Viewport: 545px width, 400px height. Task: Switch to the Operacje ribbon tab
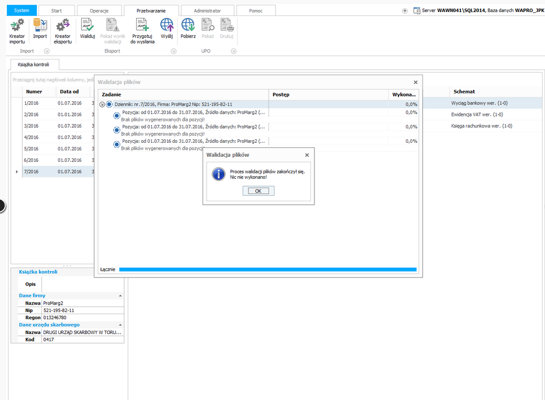click(99, 11)
